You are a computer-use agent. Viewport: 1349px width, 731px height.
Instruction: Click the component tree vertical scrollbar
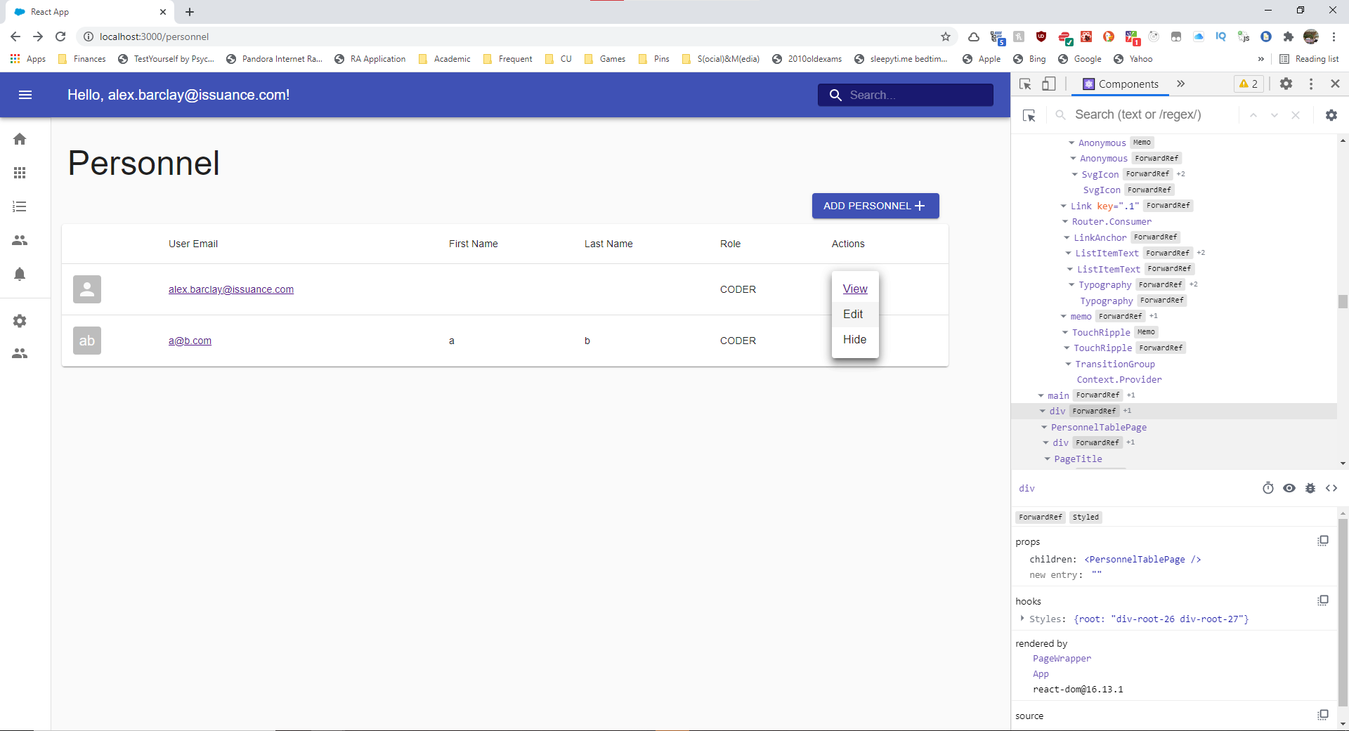(1343, 301)
